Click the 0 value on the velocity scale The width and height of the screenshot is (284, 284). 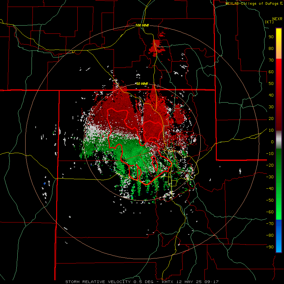click(x=272, y=142)
